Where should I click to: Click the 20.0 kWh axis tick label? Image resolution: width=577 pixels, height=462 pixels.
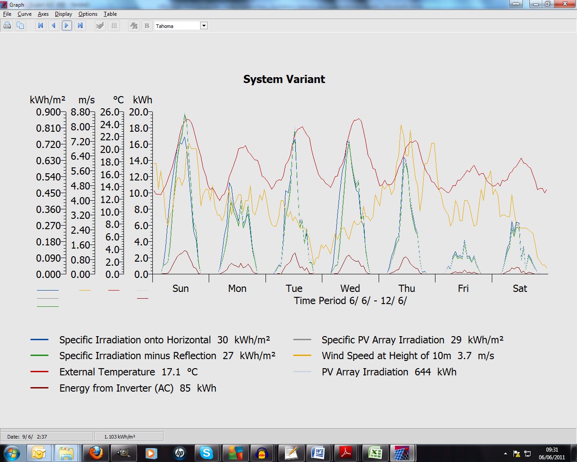tap(138, 112)
